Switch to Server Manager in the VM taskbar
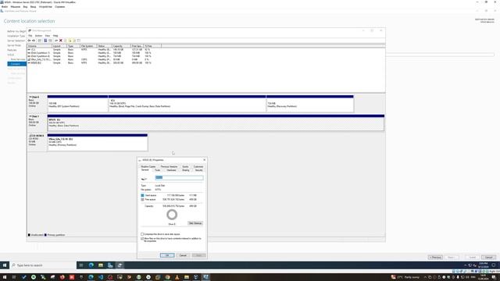The height and width of the screenshot is (281, 500). coord(110,265)
